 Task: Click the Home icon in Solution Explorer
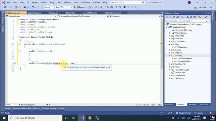174,17
